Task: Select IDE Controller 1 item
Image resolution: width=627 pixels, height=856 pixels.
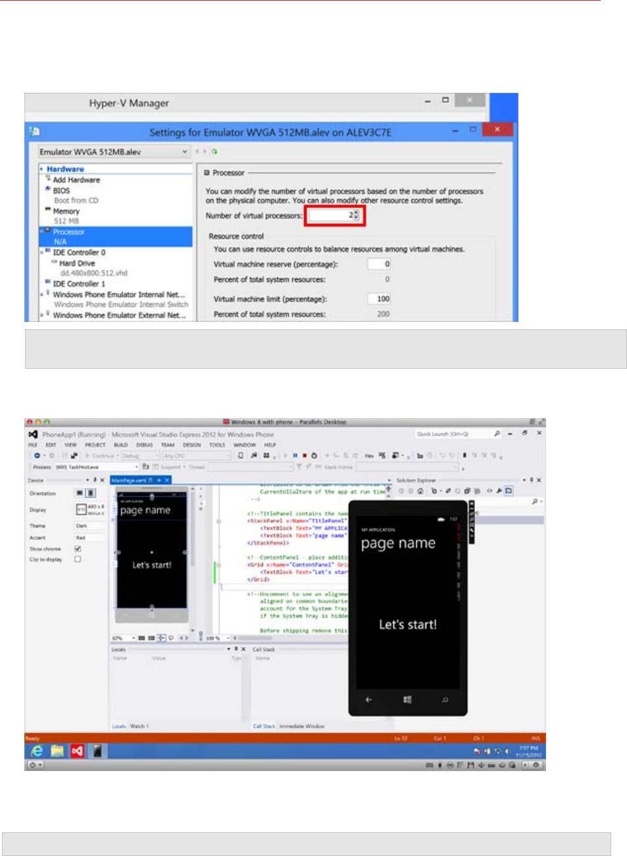Action: [x=79, y=284]
